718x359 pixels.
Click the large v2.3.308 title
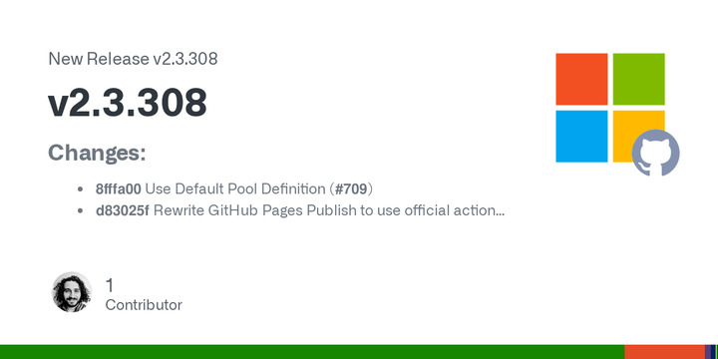tap(128, 103)
